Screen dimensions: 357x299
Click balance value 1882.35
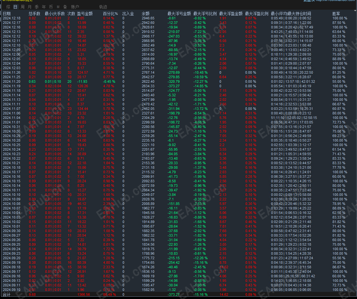click(x=148, y=231)
